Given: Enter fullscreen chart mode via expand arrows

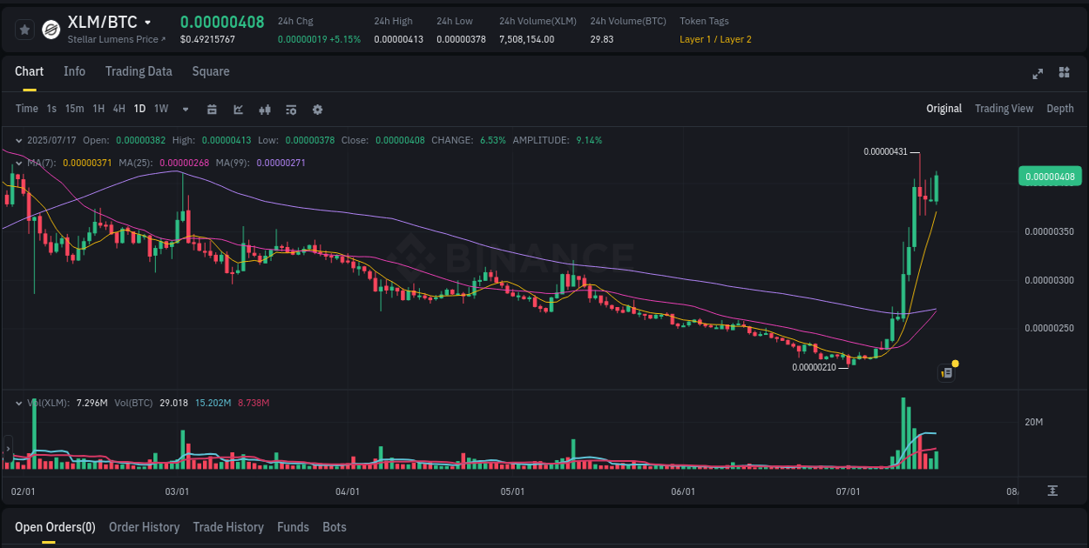Looking at the screenshot, I should coord(1037,74).
